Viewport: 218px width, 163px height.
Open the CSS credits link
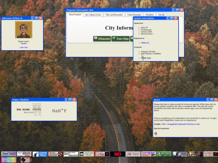click(163, 124)
